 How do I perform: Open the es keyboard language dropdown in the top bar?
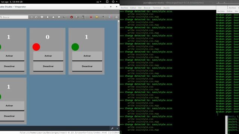[x=99, y=2]
